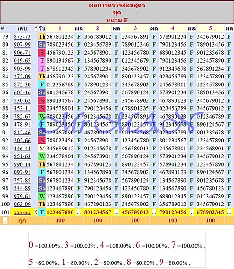Open the 019-65 number link

[x=22, y=61]
